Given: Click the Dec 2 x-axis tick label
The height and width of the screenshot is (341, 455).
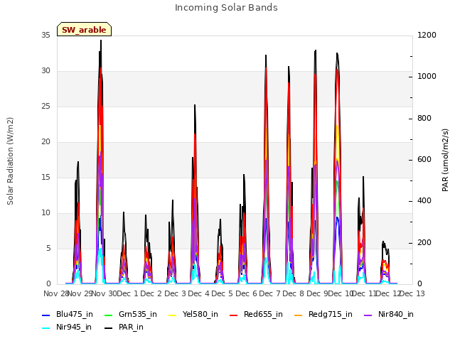Looking at the screenshot, I should pos(151,293).
